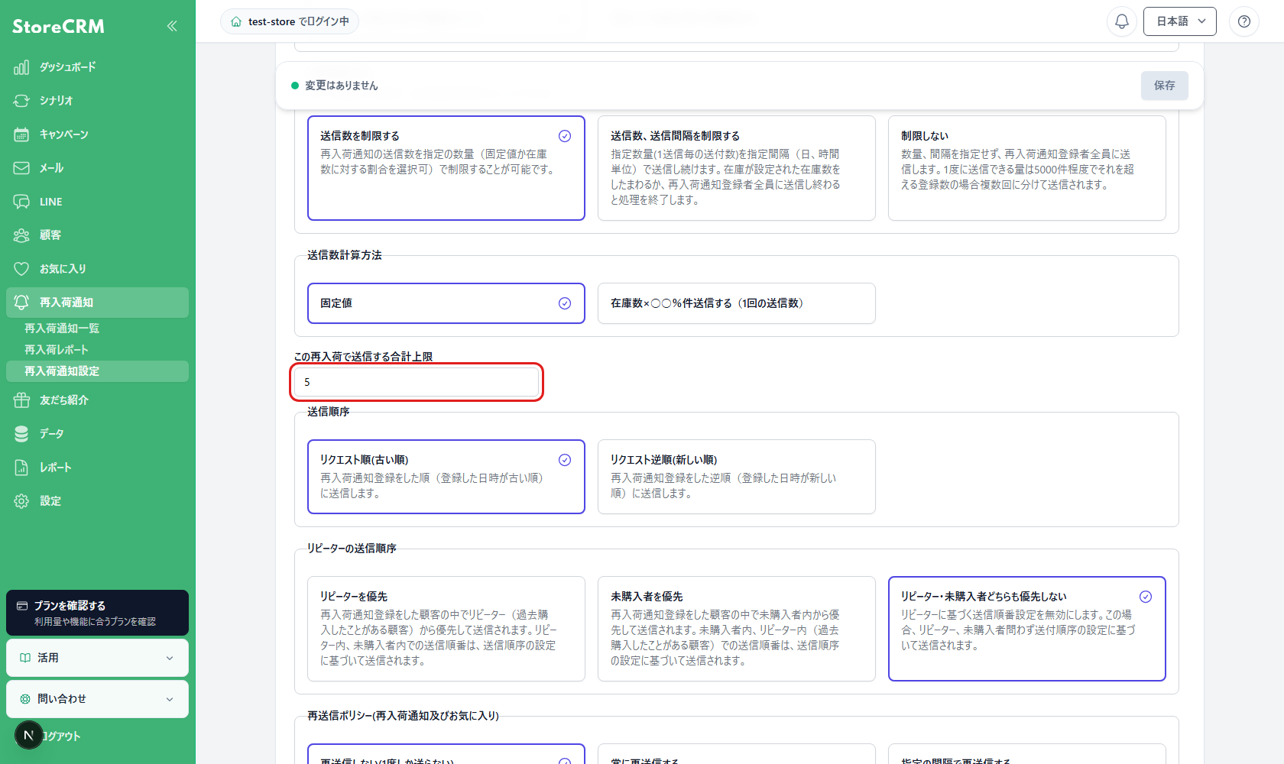Click the データ database icon

click(x=21, y=434)
